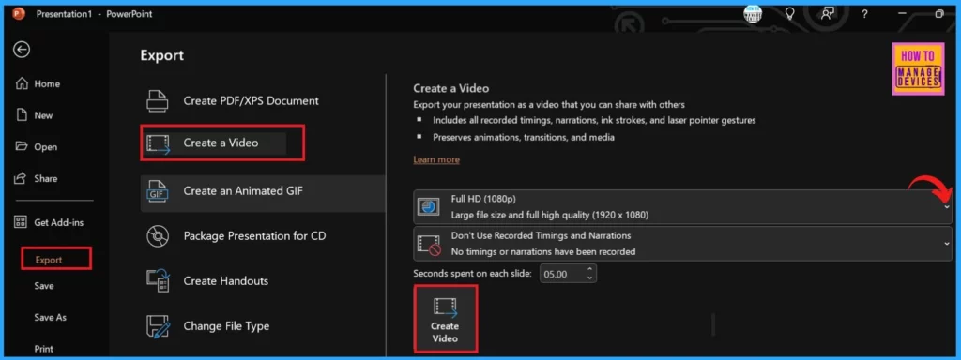The width and height of the screenshot is (961, 360).
Task: Choose Save in the sidebar
Action: 44,286
